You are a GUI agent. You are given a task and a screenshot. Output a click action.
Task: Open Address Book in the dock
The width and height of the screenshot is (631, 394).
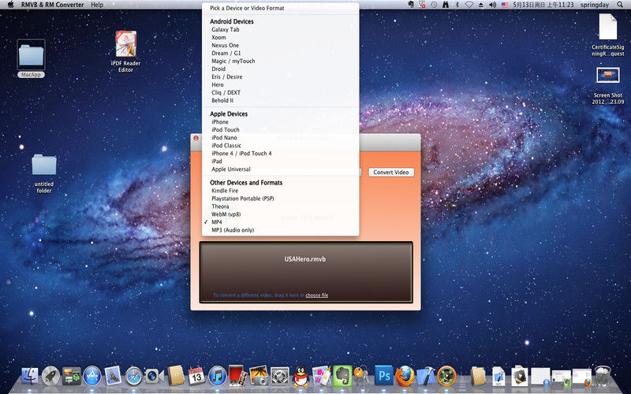pyautogui.click(x=176, y=377)
